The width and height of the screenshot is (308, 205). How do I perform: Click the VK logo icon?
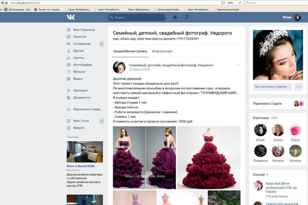(x=71, y=17)
